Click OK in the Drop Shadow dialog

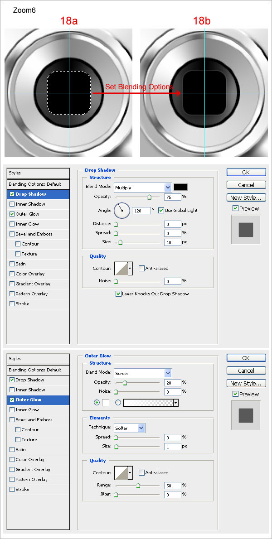(x=246, y=172)
